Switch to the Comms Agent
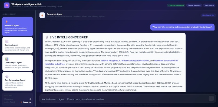218x107 pixels. (18, 45)
